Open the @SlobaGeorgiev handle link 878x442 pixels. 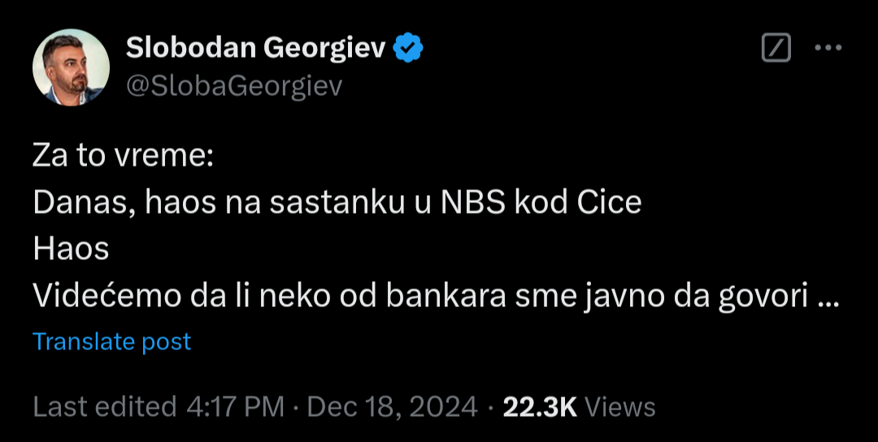(234, 86)
